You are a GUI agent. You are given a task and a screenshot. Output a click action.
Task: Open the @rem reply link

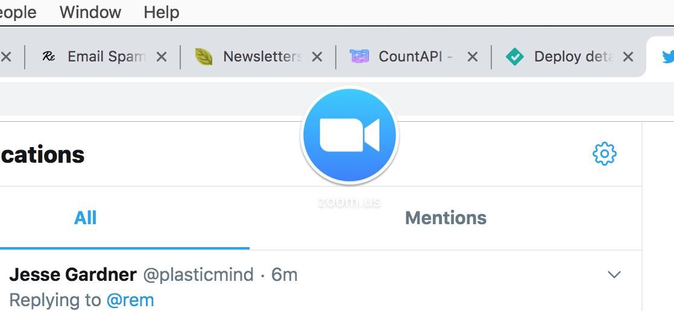click(x=130, y=300)
